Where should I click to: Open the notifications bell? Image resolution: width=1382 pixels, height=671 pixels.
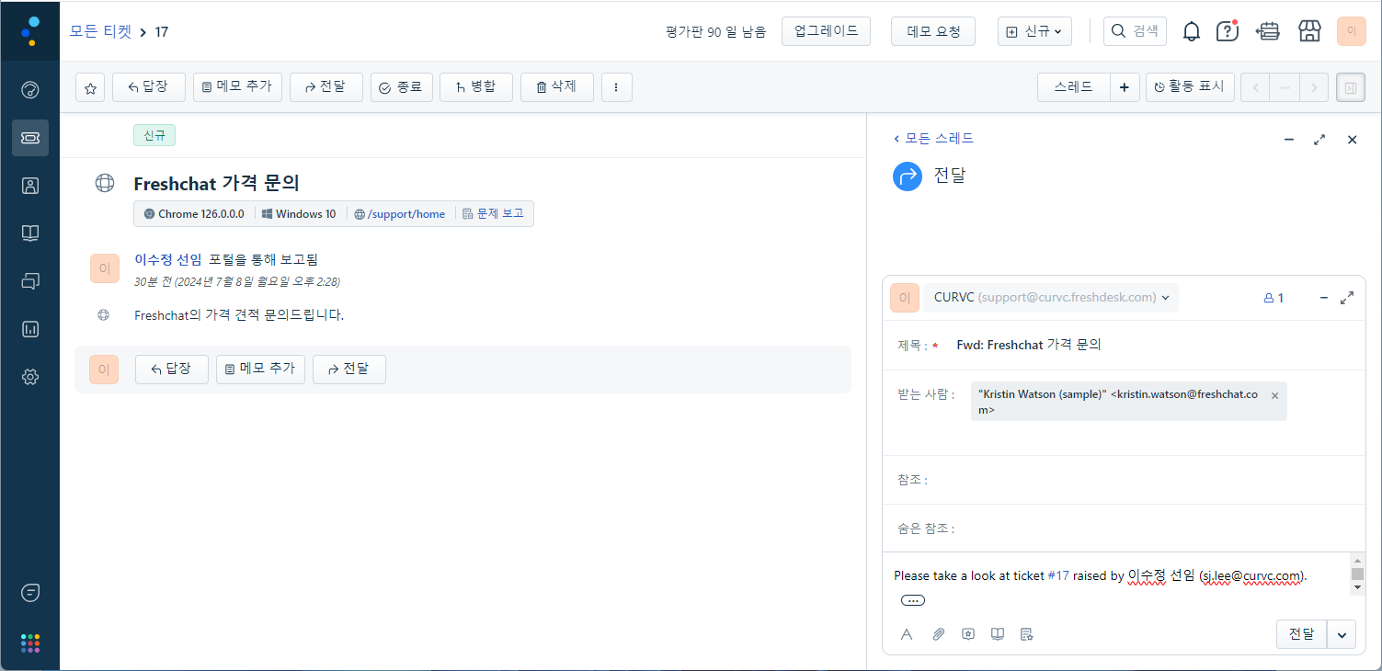1192,31
